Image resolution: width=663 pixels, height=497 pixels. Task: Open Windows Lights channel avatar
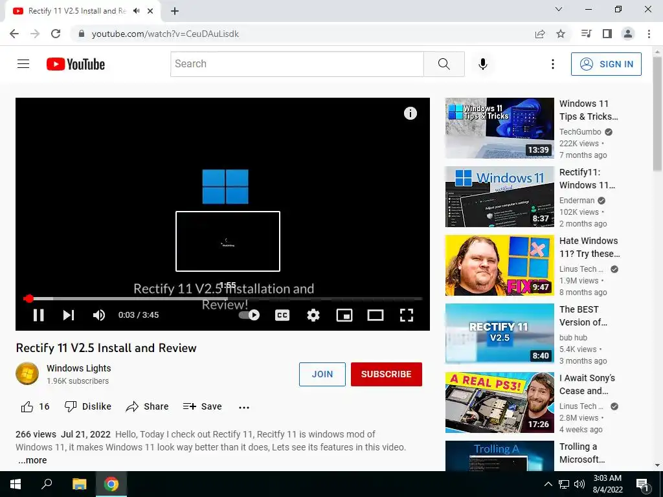pos(27,373)
